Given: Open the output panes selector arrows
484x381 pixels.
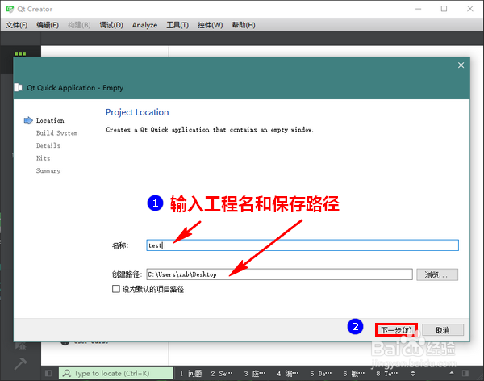Looking at the screenshot, I should 413,374.
